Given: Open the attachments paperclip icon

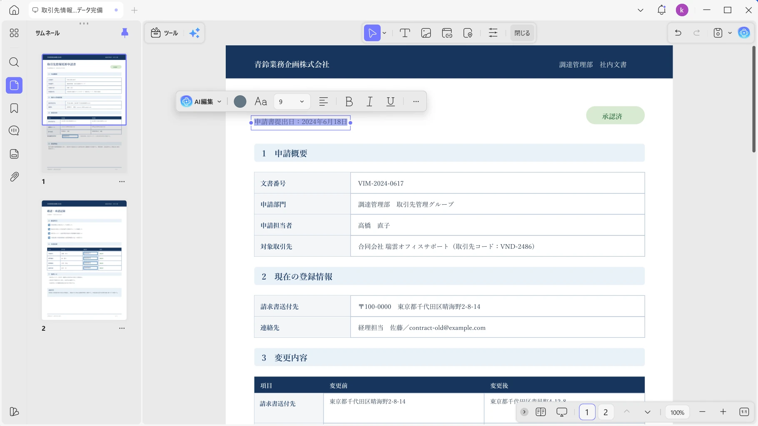Looking at the screenshot, I should click(14, 176).
